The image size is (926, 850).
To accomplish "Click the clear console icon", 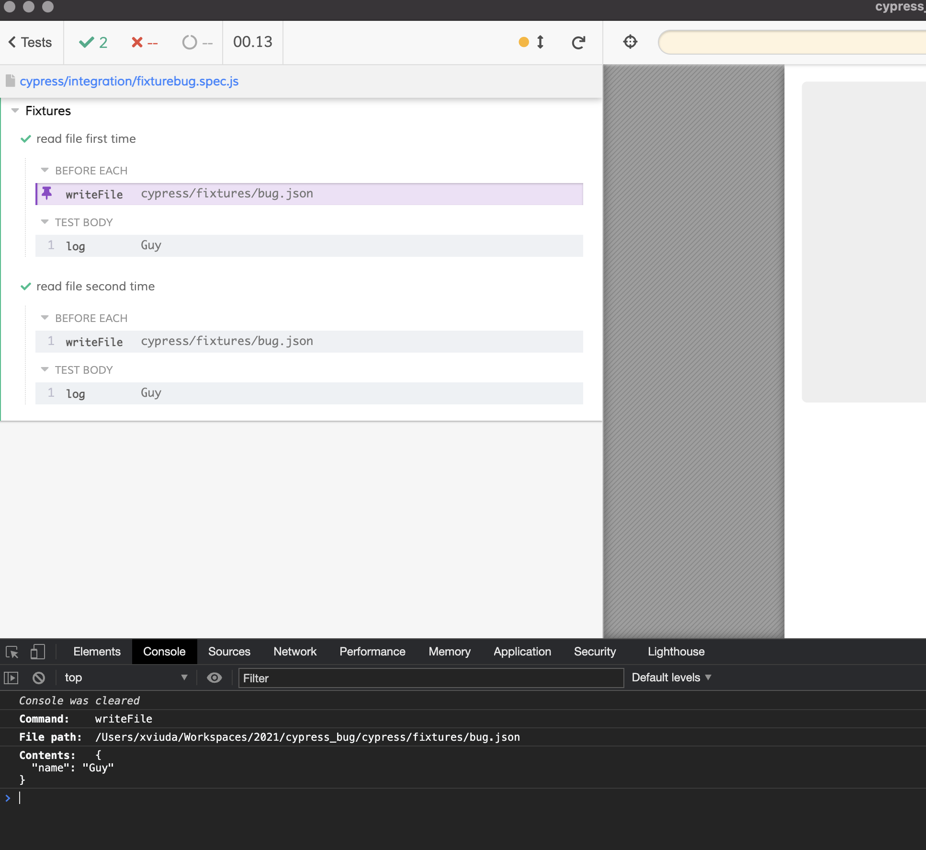I will pos(39,678).
